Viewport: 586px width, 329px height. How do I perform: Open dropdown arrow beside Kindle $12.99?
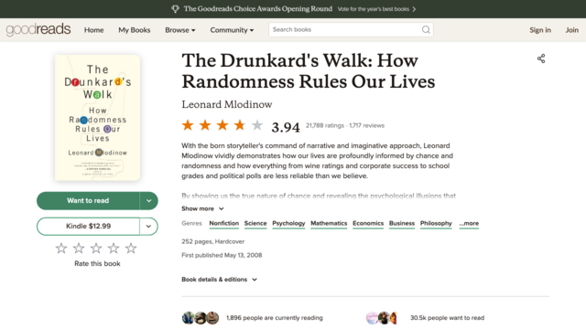[148, 226]
